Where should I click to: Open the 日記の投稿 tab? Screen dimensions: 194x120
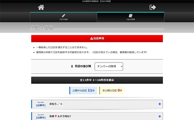(63, 17)
